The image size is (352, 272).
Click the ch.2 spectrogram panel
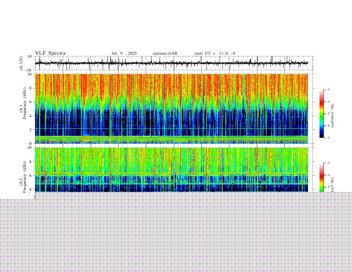tap(171, 170)
